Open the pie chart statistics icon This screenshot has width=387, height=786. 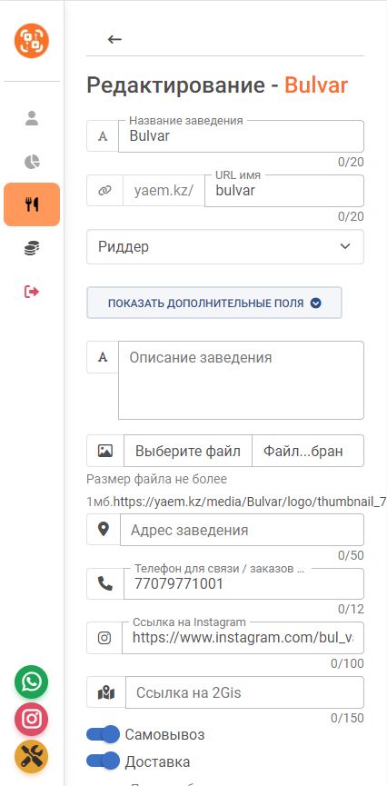pyautogui.click(x=32, y=162)
